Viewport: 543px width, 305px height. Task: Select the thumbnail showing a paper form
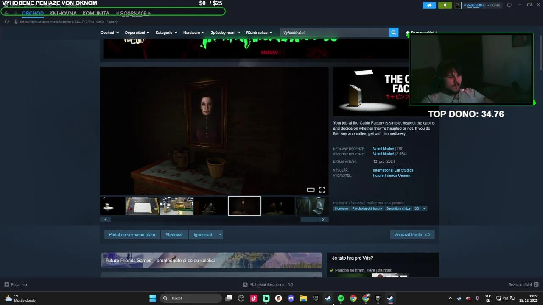coord(143,206)
